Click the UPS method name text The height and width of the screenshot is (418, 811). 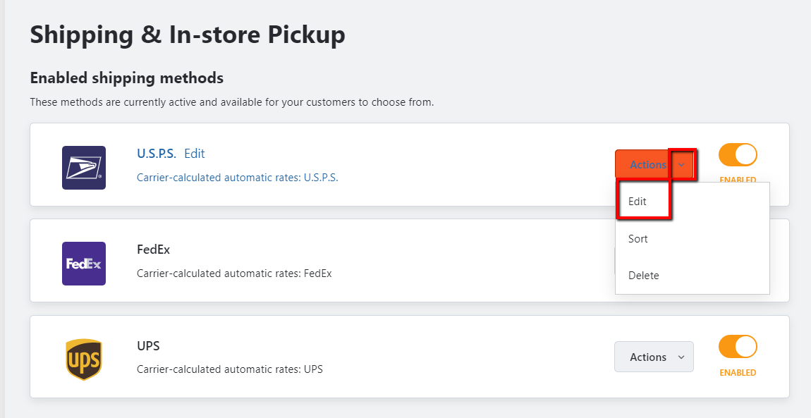coord(148,346)
